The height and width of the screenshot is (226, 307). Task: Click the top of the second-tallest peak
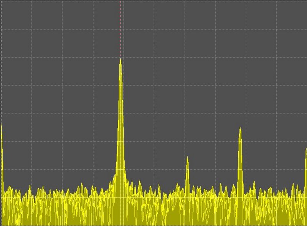240,128
